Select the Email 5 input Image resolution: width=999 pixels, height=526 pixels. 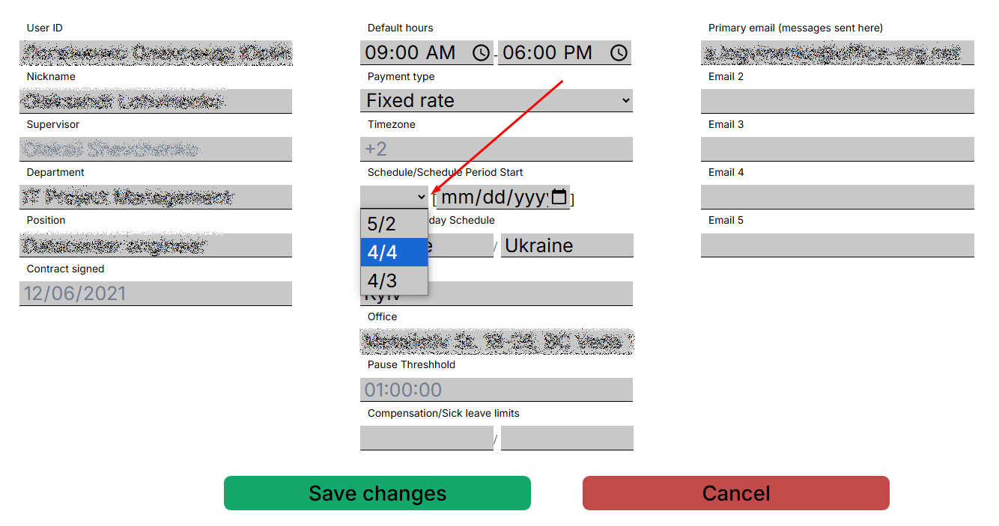click(836, 245)
